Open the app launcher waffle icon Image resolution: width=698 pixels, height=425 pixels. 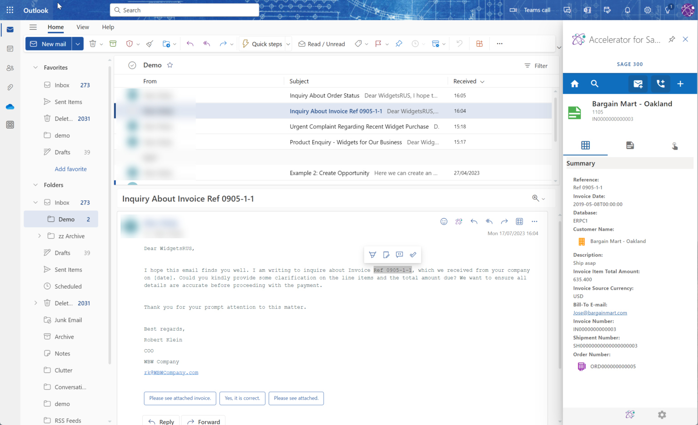coord(10,10)
